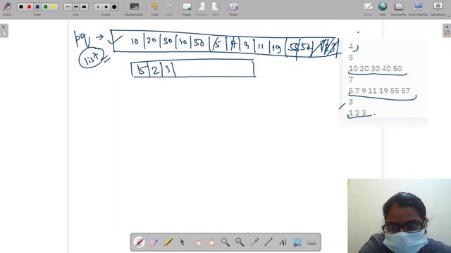Undo the last stroke

154,8
